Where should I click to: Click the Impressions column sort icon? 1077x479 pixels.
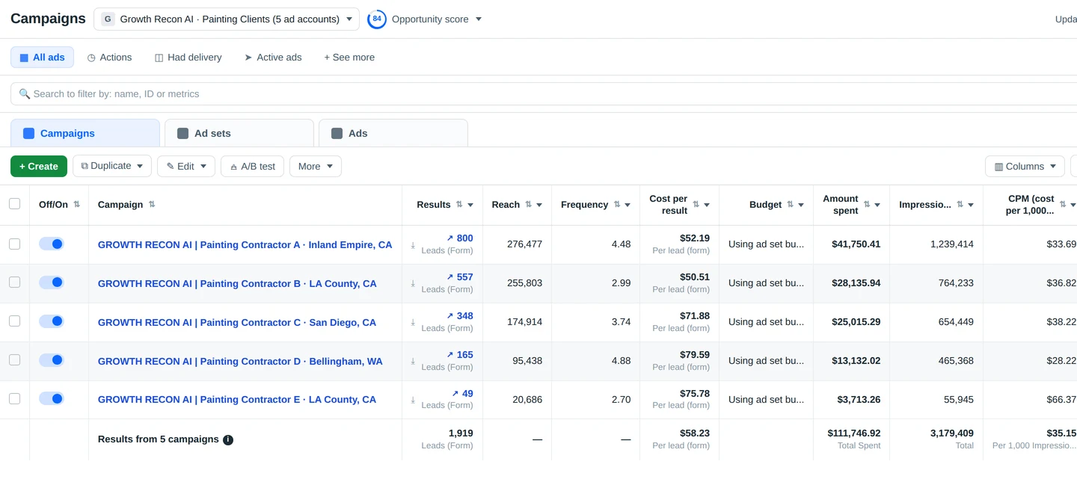click(x=960, y=205)
